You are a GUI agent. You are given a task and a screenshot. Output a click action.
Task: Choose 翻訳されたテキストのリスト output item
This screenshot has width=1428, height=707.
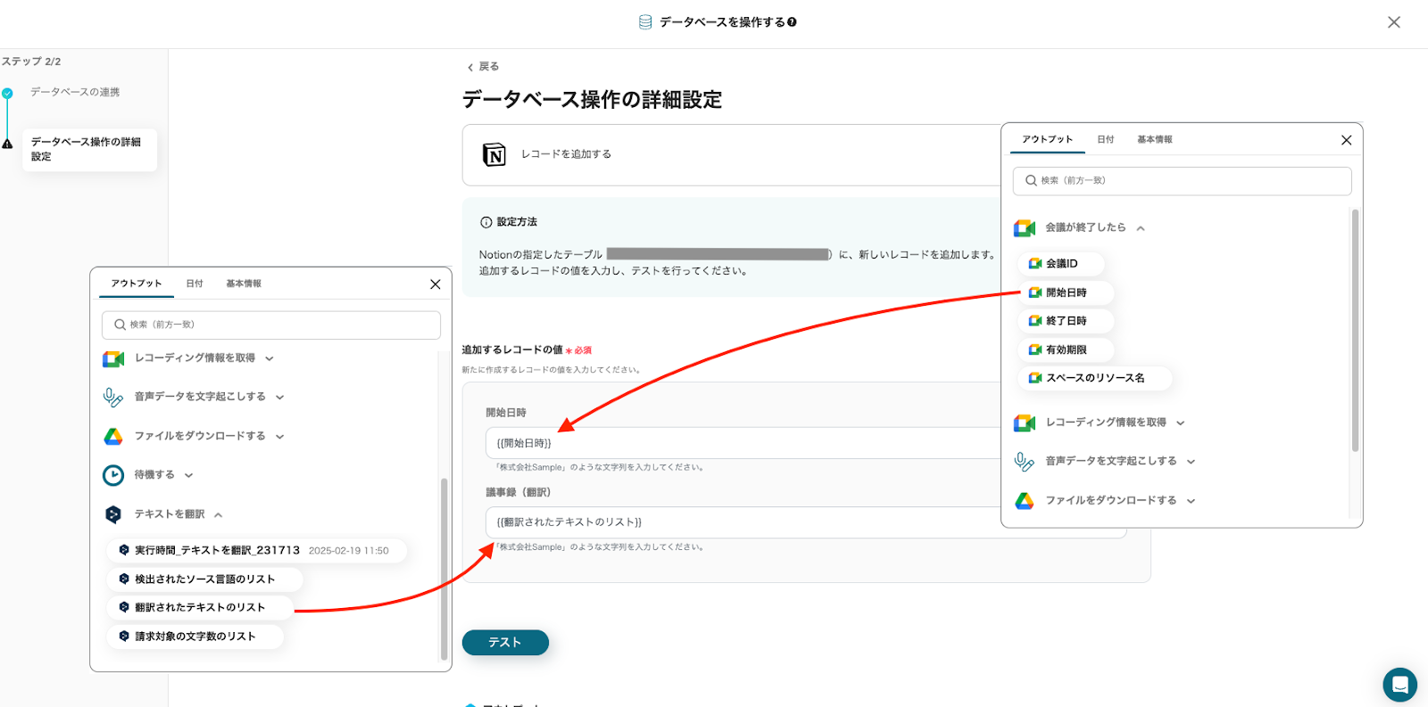(x=199, y=607)
